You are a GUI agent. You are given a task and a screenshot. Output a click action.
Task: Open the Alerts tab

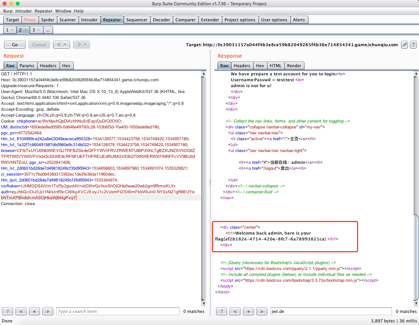(299, 20)
